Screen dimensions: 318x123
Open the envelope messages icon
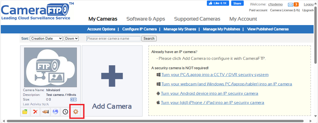click(291, 4)
